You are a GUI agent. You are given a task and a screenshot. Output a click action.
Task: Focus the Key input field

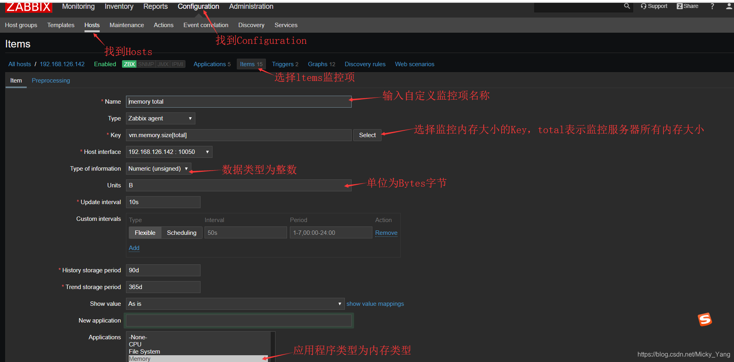coord(239,135)
